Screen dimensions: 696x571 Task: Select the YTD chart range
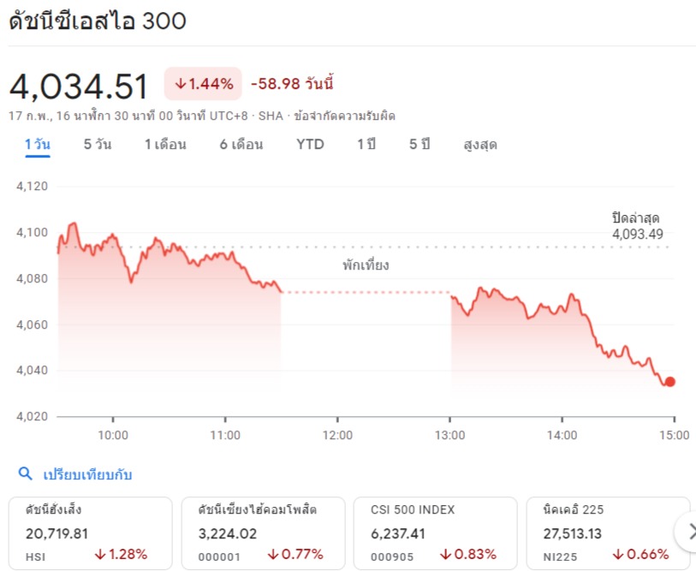pos(310,145)
